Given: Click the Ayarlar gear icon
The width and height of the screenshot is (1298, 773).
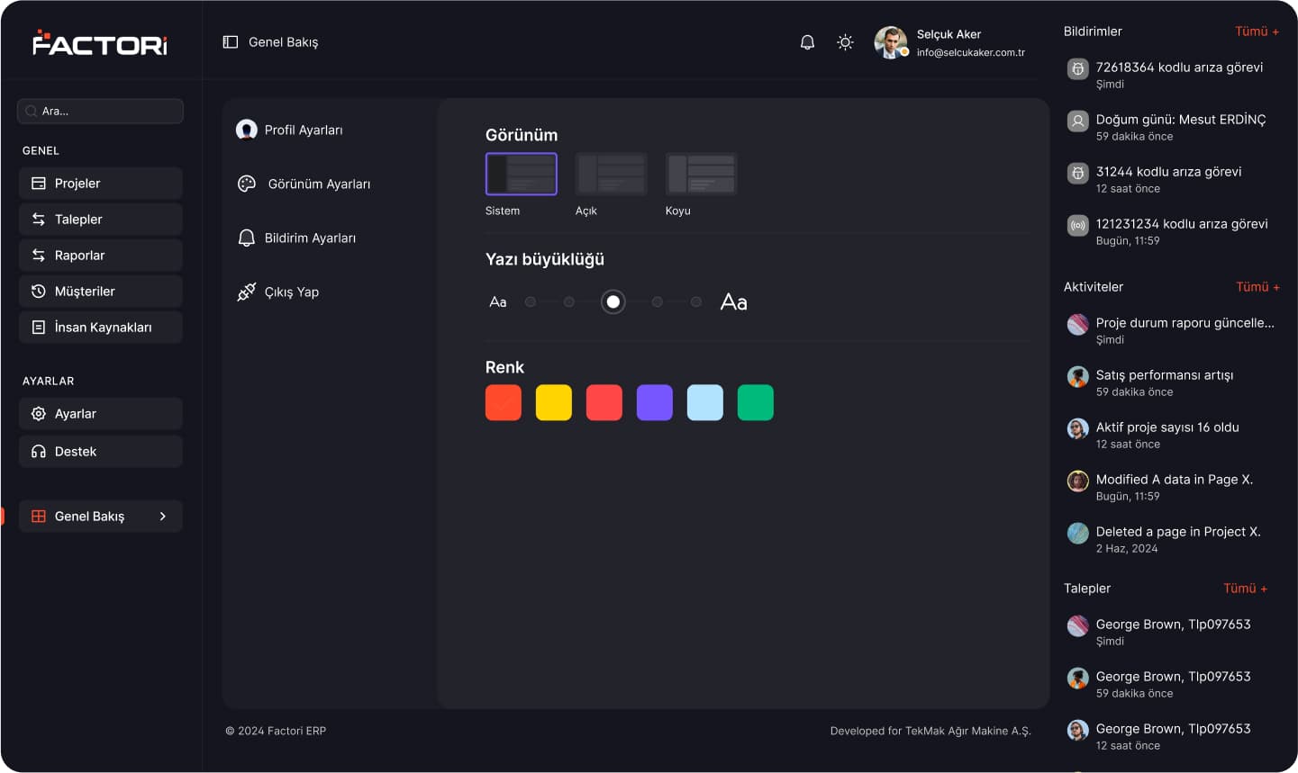Looking at the screenshot, I should pyautogui.click(x=39, y=414).
